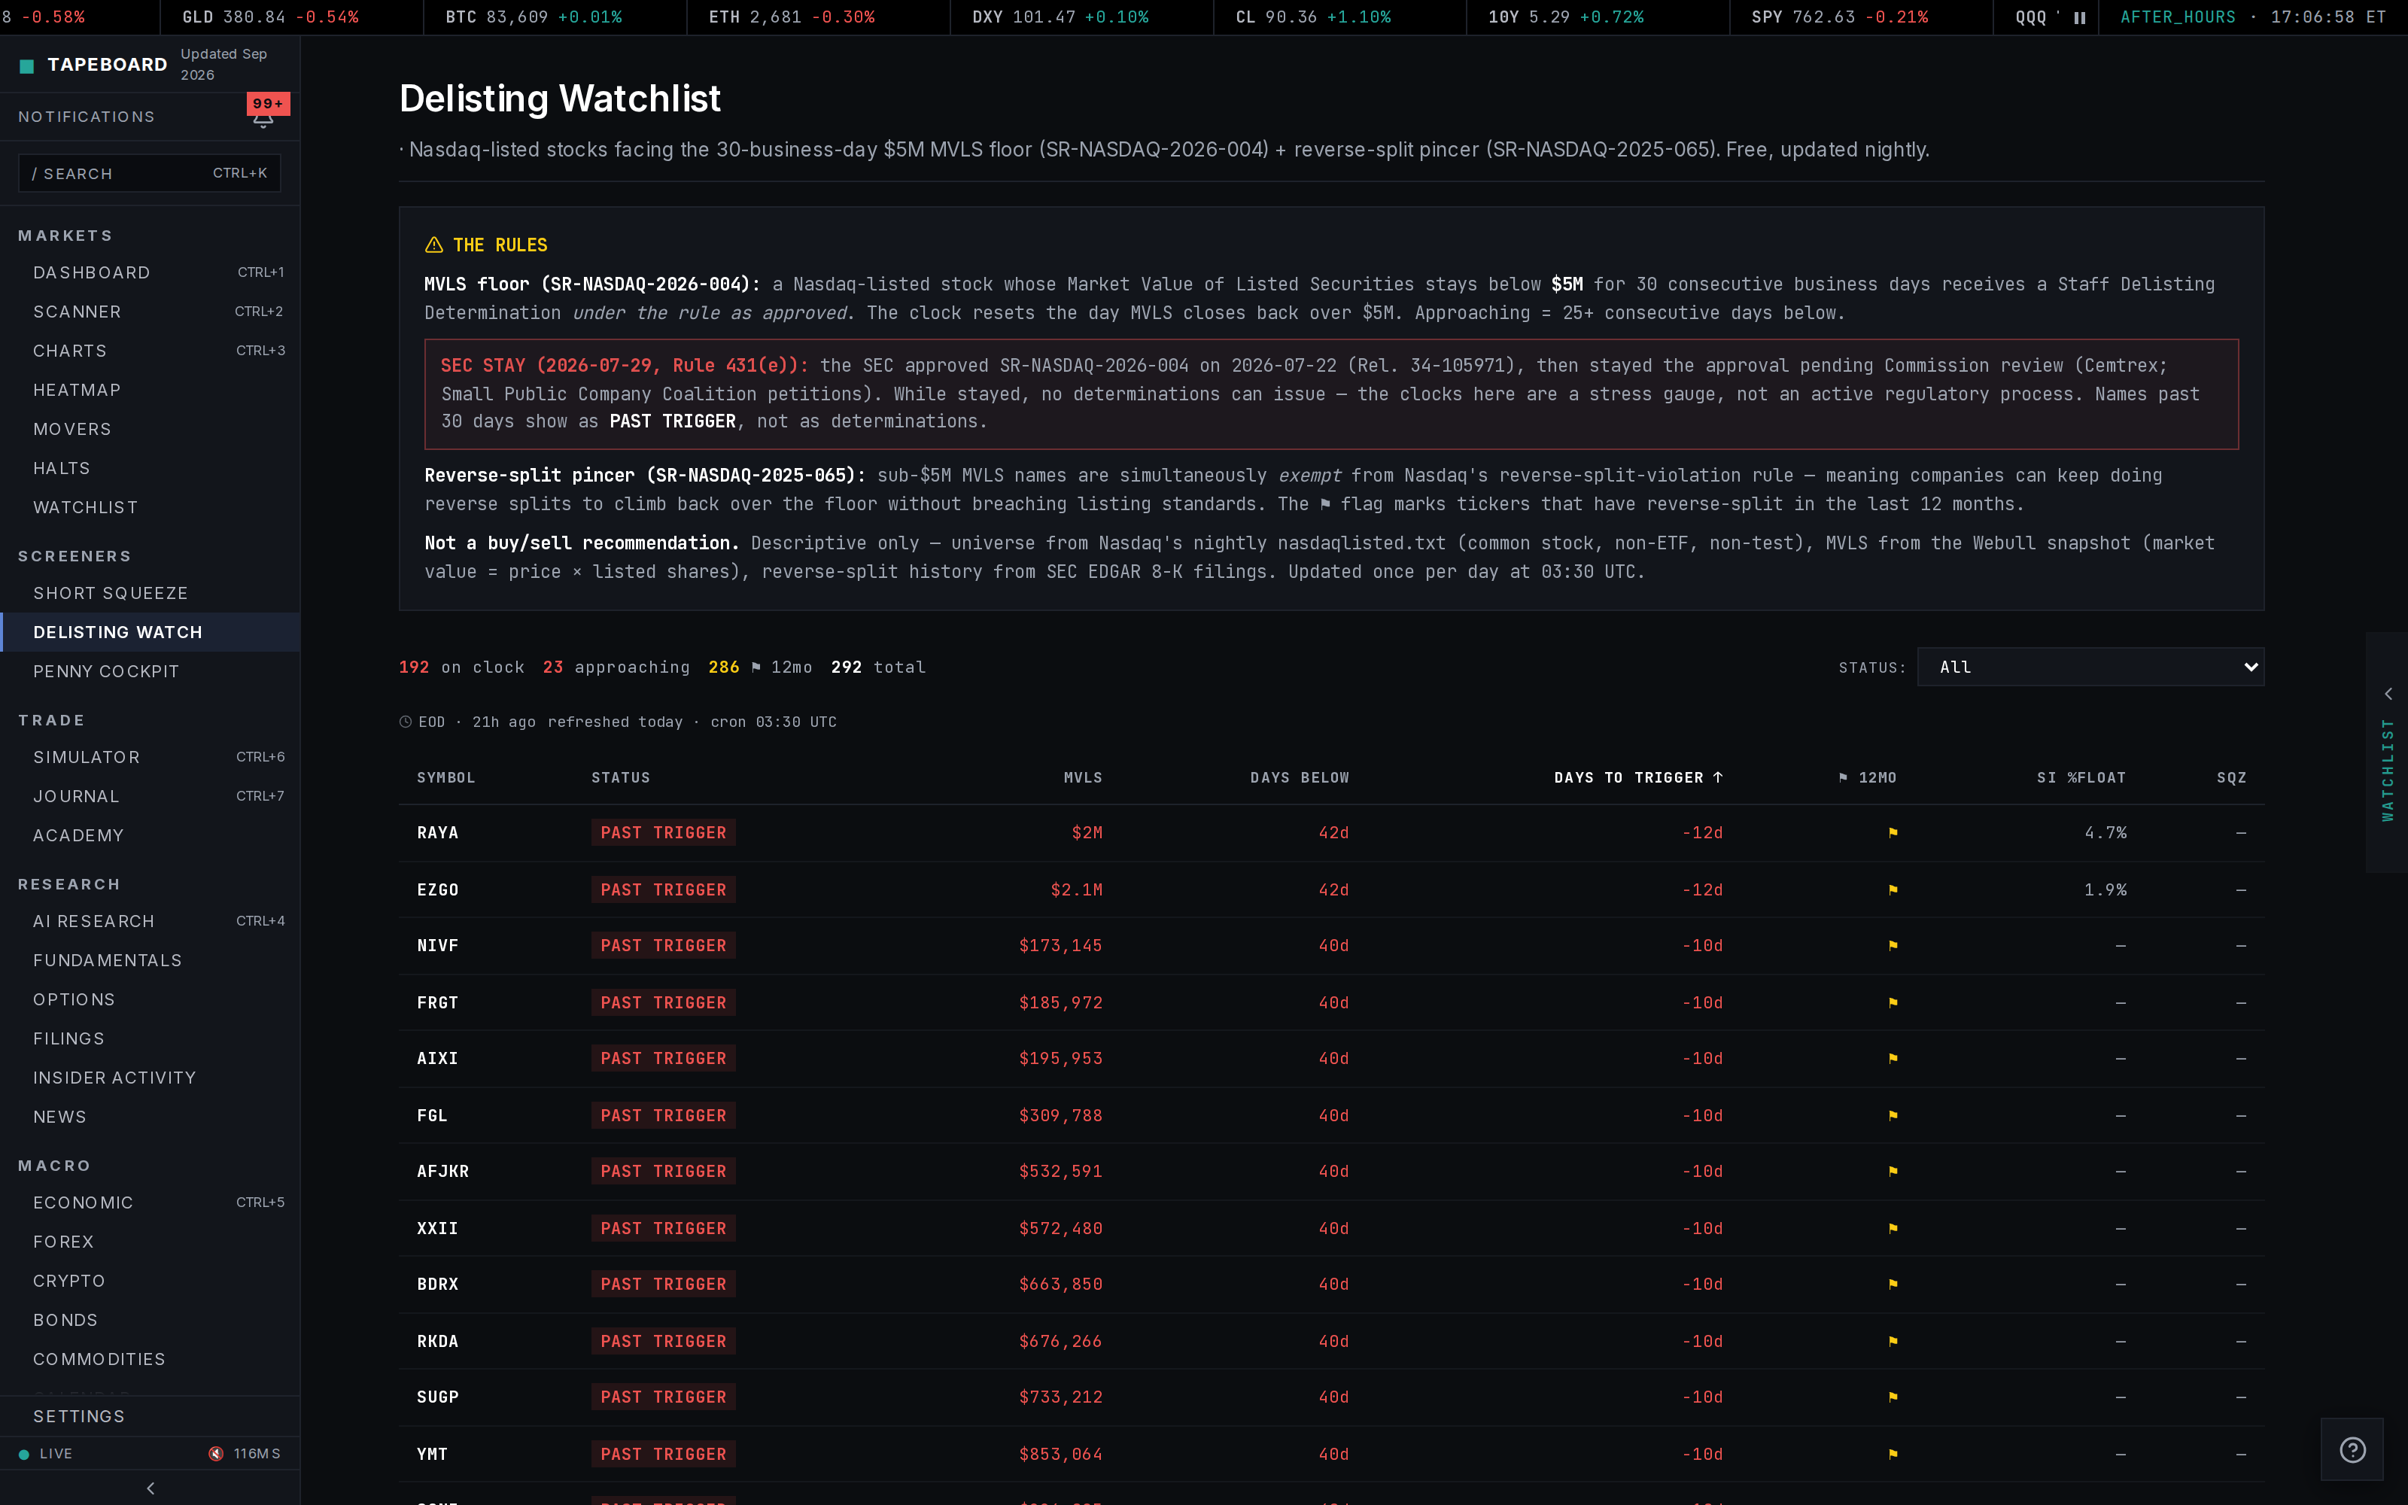This screenshot has height=1505, width=2408.
Task: Select Delisting Watch in sidebar
Action: [150, 632]
